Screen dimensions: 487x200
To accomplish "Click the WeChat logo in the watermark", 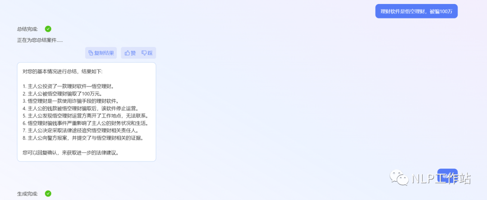I will coord(400,178).
